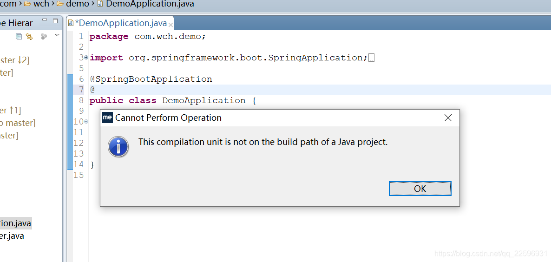The image size is (551, 262).
Task: Click the closing brace on line 14
Action: (x=92, y=164)
